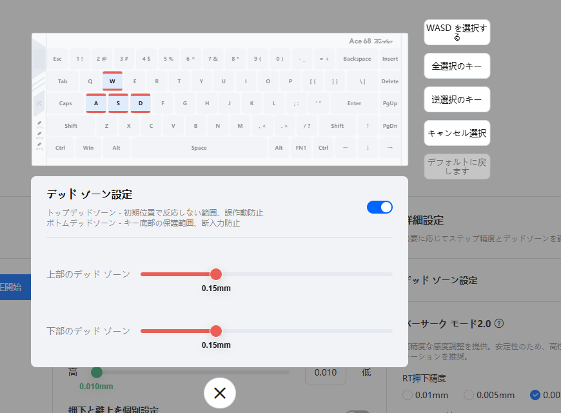Collapse the keyboard side panel with double chevron
This screenshot has height=413, width=561.
(39, 103)
